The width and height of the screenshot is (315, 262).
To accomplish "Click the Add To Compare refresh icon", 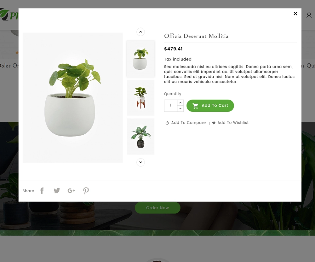I will pos(167,123).
